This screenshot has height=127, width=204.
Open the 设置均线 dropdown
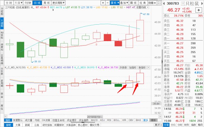(x=142, y=7)
